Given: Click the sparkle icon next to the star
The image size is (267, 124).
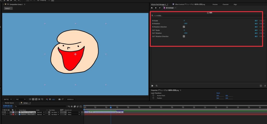Looking at the screenshot, I should point(160,8).
